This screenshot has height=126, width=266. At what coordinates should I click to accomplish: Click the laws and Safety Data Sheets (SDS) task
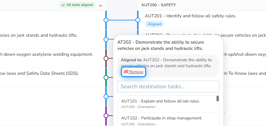(39, 73)
